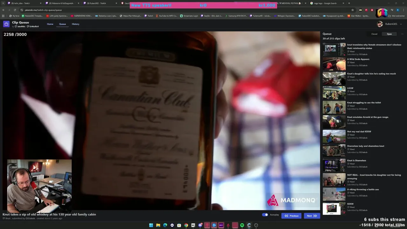407x229 pixels.
Task: Open the queue options three-dot menu
Action: click(x=402, y=34)
